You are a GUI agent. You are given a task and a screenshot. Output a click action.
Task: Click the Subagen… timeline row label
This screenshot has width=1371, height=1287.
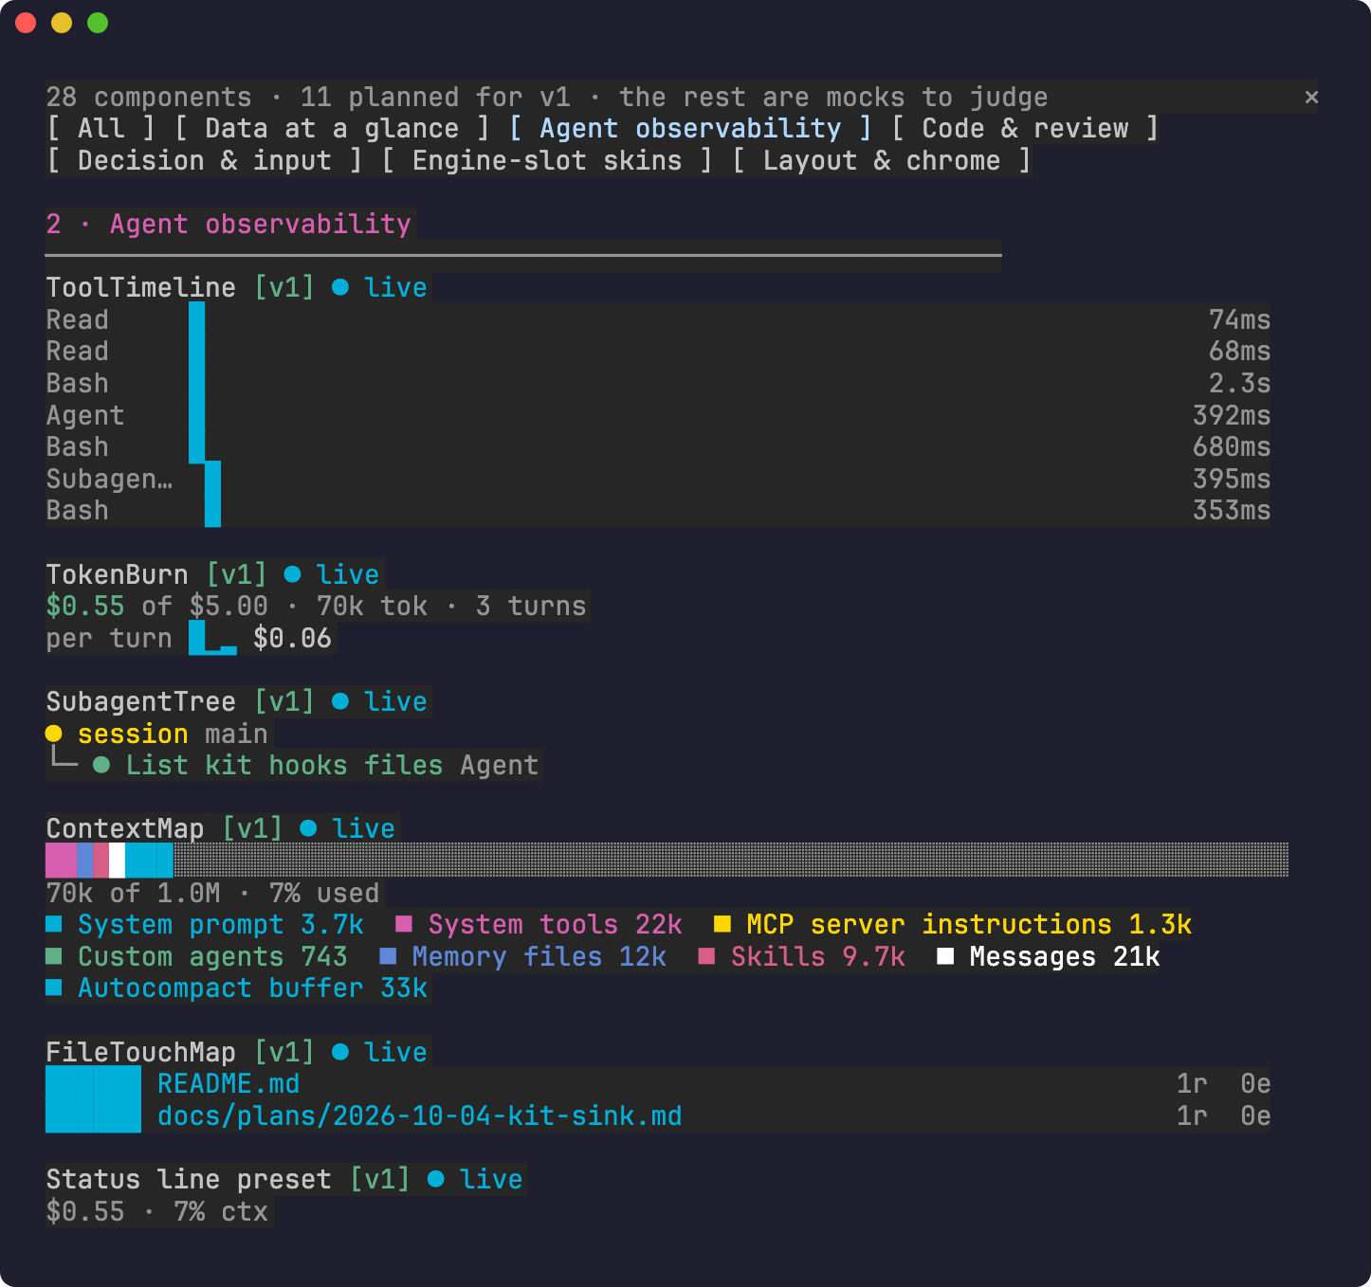coord(109,479)
